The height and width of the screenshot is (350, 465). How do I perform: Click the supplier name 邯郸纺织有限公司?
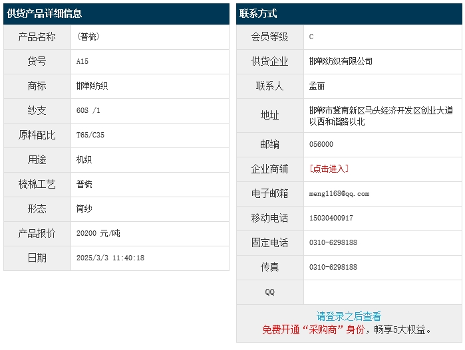coord(341,61)
